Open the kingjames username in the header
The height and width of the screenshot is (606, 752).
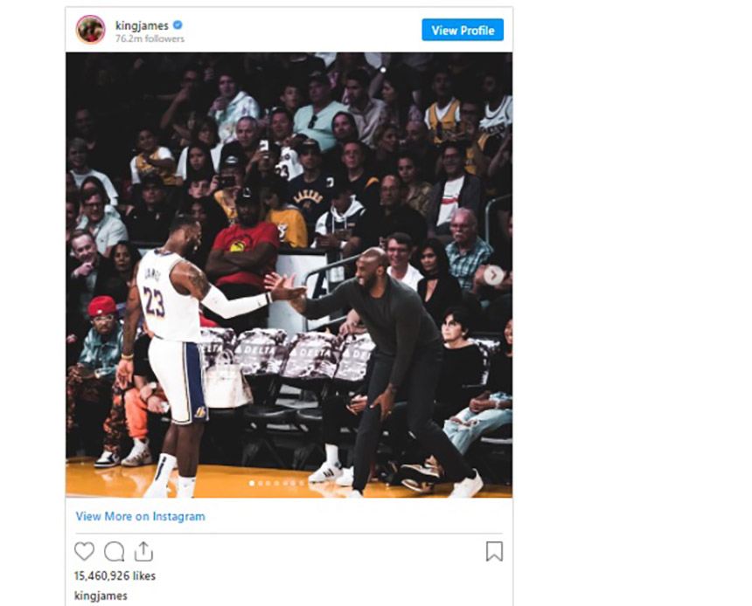point(142,25)
